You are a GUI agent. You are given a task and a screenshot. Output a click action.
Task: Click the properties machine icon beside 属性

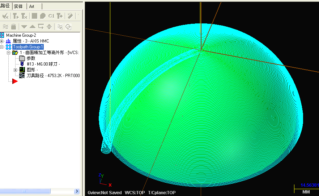[8, 41]
